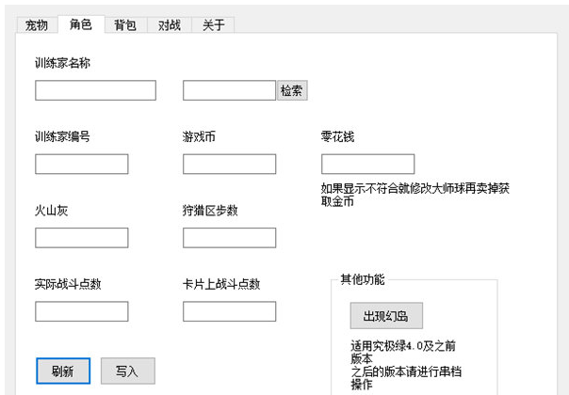Select the 游戏币 text box
Screen dimensions: 569x395
click(229, 165)
